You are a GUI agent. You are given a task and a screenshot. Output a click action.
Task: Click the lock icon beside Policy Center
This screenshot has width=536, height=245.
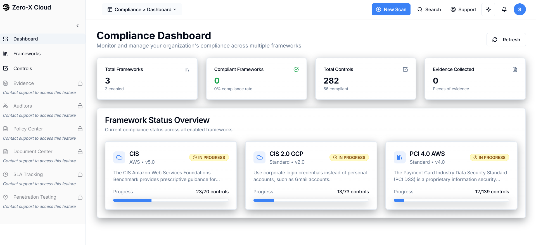coord(80,129)
